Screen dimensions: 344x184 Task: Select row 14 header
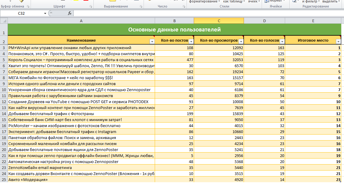pyautogui.click(x=4, y=114)
